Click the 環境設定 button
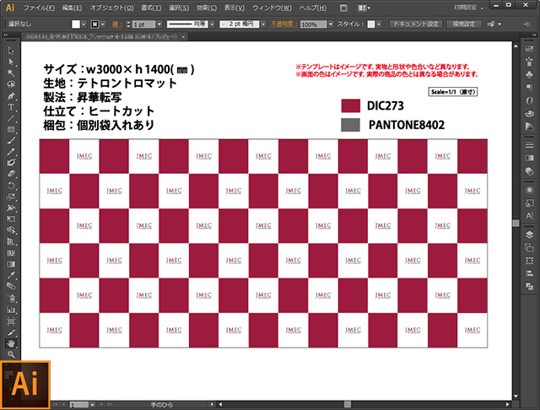540x410 pixels. [x=462, y=24]
